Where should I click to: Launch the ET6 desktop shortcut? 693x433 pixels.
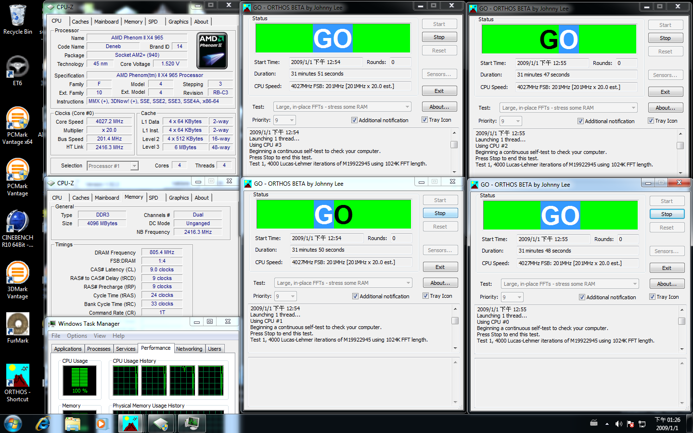point(17,71)
